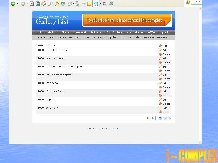
Task: Go to next page in pagination
Action: [165, 118]
